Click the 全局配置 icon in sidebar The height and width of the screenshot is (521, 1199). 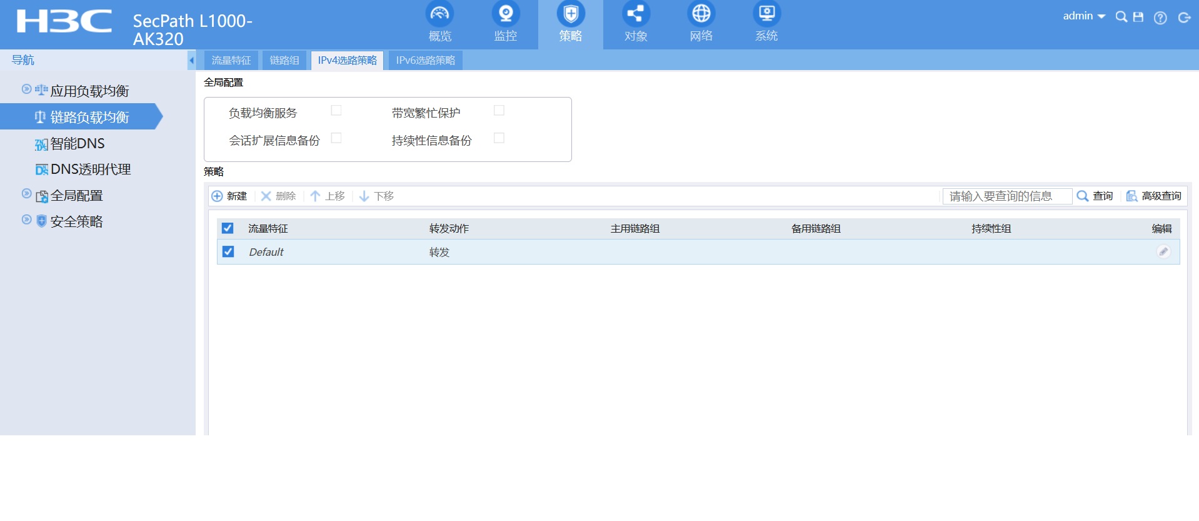41,196
